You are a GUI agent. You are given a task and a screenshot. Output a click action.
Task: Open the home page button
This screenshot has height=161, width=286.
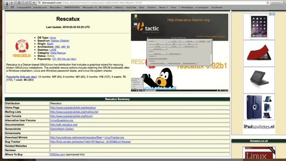point(19,3)
